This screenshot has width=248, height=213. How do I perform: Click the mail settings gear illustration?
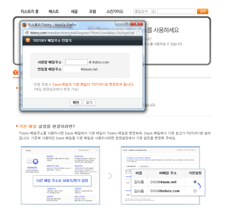pos(33,161)
